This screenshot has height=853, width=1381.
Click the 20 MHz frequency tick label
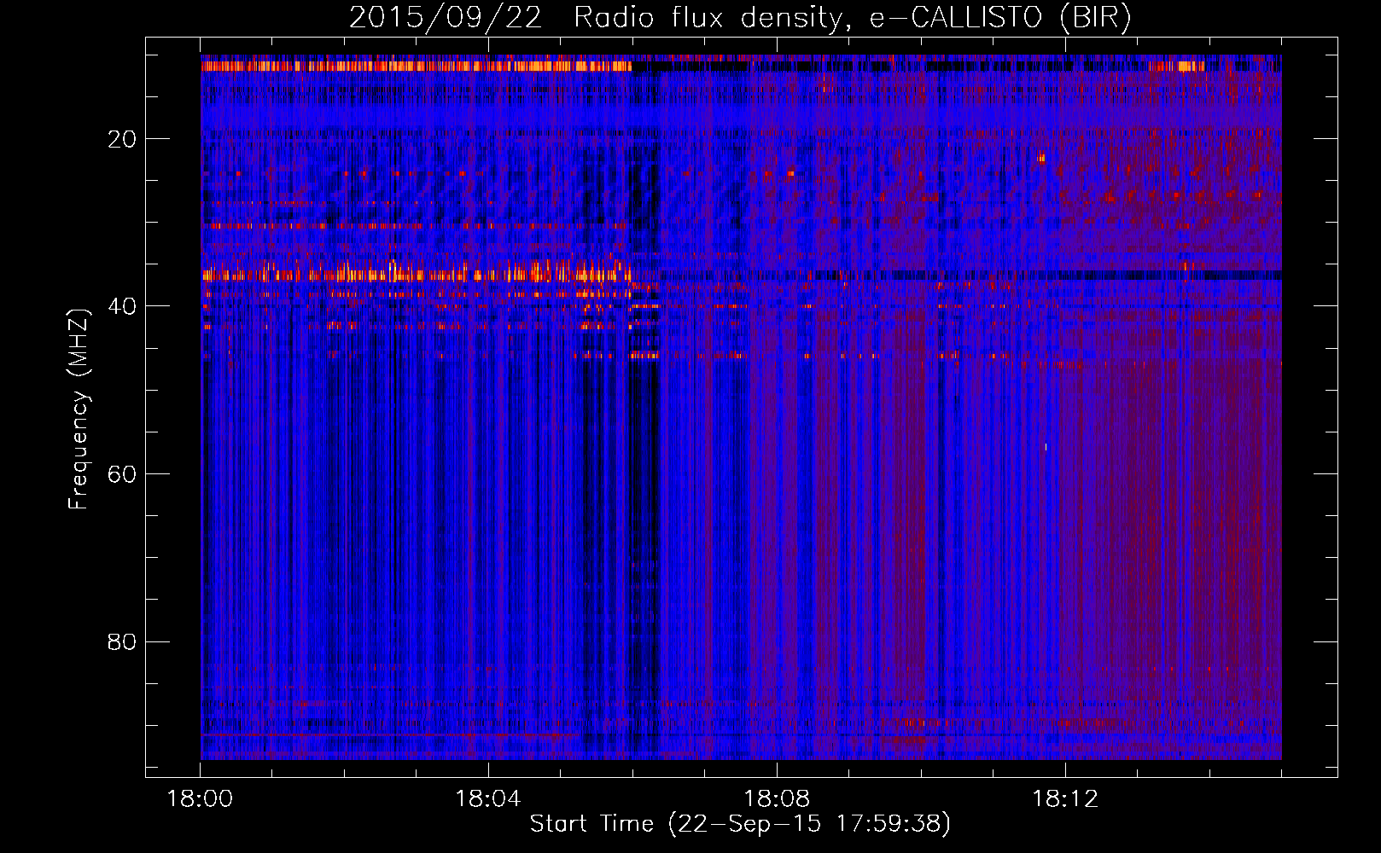coord(122,139)
